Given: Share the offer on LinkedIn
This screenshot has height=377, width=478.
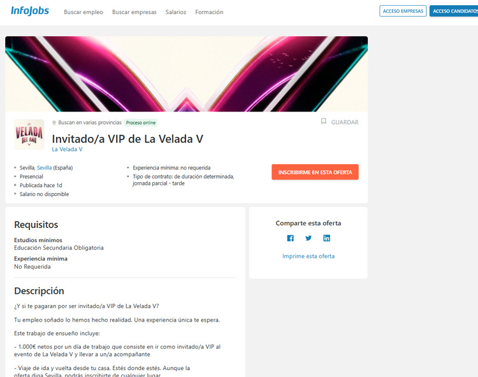Looking at the screenshot, I should 326,238.
